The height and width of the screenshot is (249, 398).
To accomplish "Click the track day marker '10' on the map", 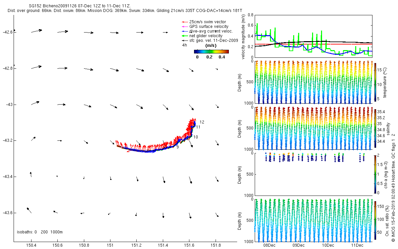I will tap(196, 137).
